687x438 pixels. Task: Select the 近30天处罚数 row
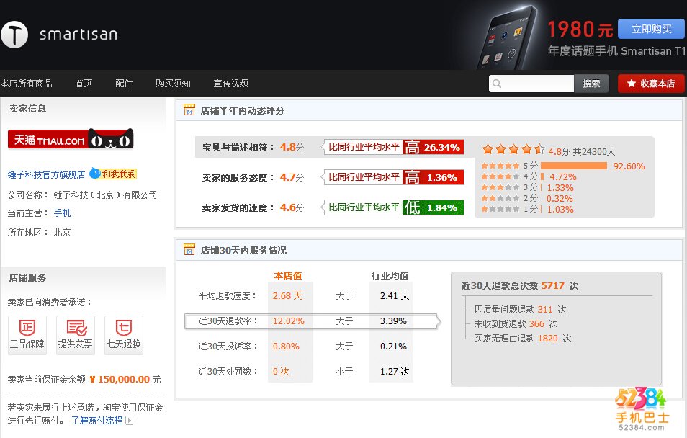pos(304,371)
